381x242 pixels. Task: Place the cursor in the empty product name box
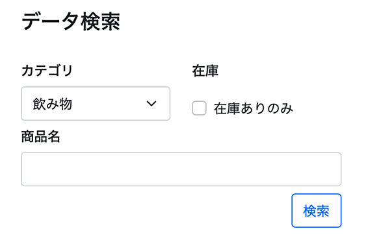coord(181,169)
